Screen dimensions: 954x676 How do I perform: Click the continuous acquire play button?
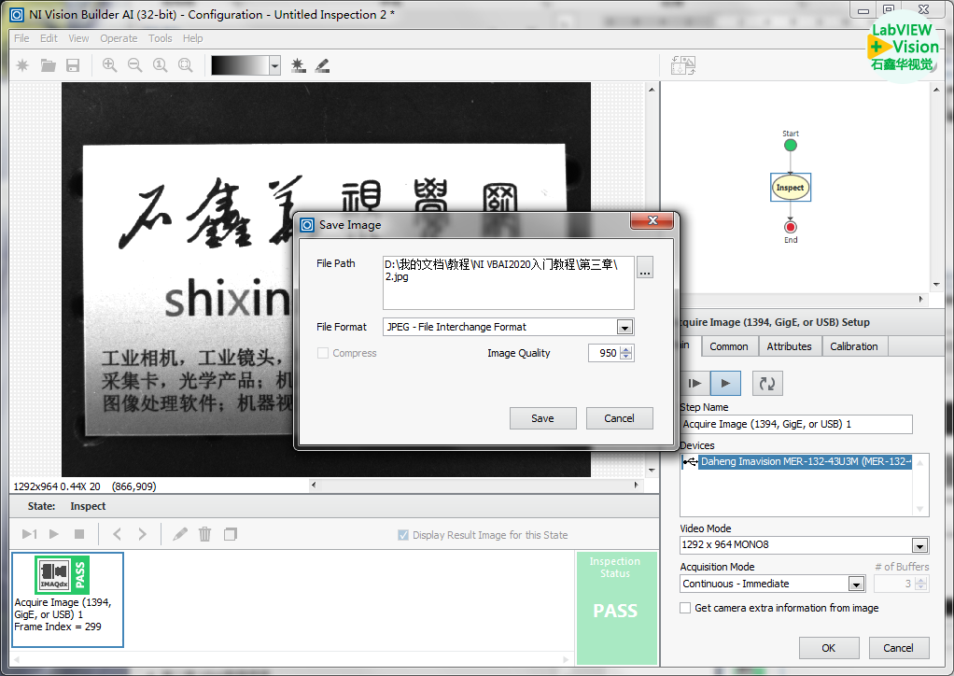pyautogui.click(x=725, y=383)
